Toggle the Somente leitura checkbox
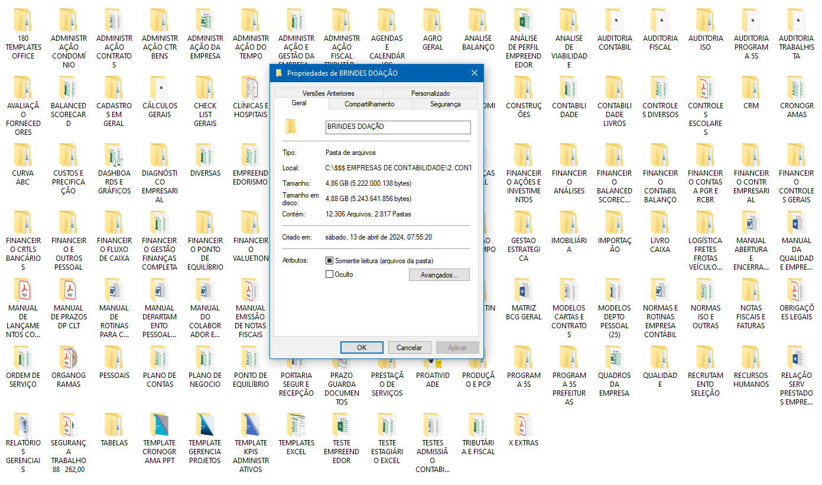This screenshot has height=485, width=822. (330, 261)
